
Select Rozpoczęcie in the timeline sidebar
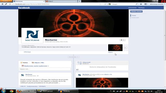click(135, 18)
